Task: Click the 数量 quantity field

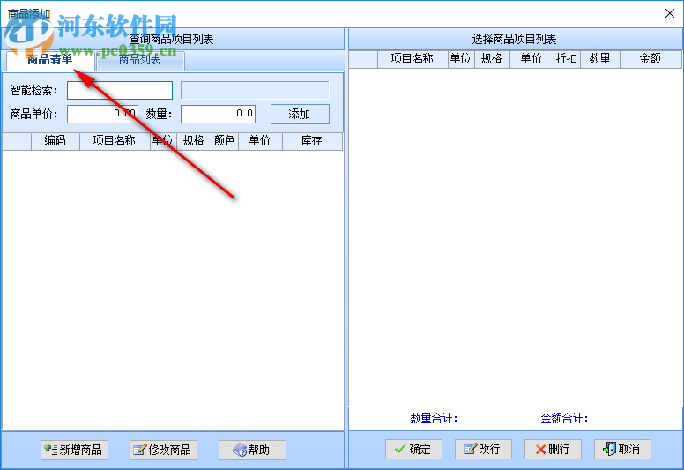Action: point(218,114)
